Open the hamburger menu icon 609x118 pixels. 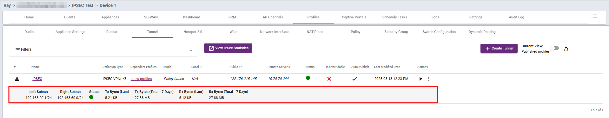[595, 16]
